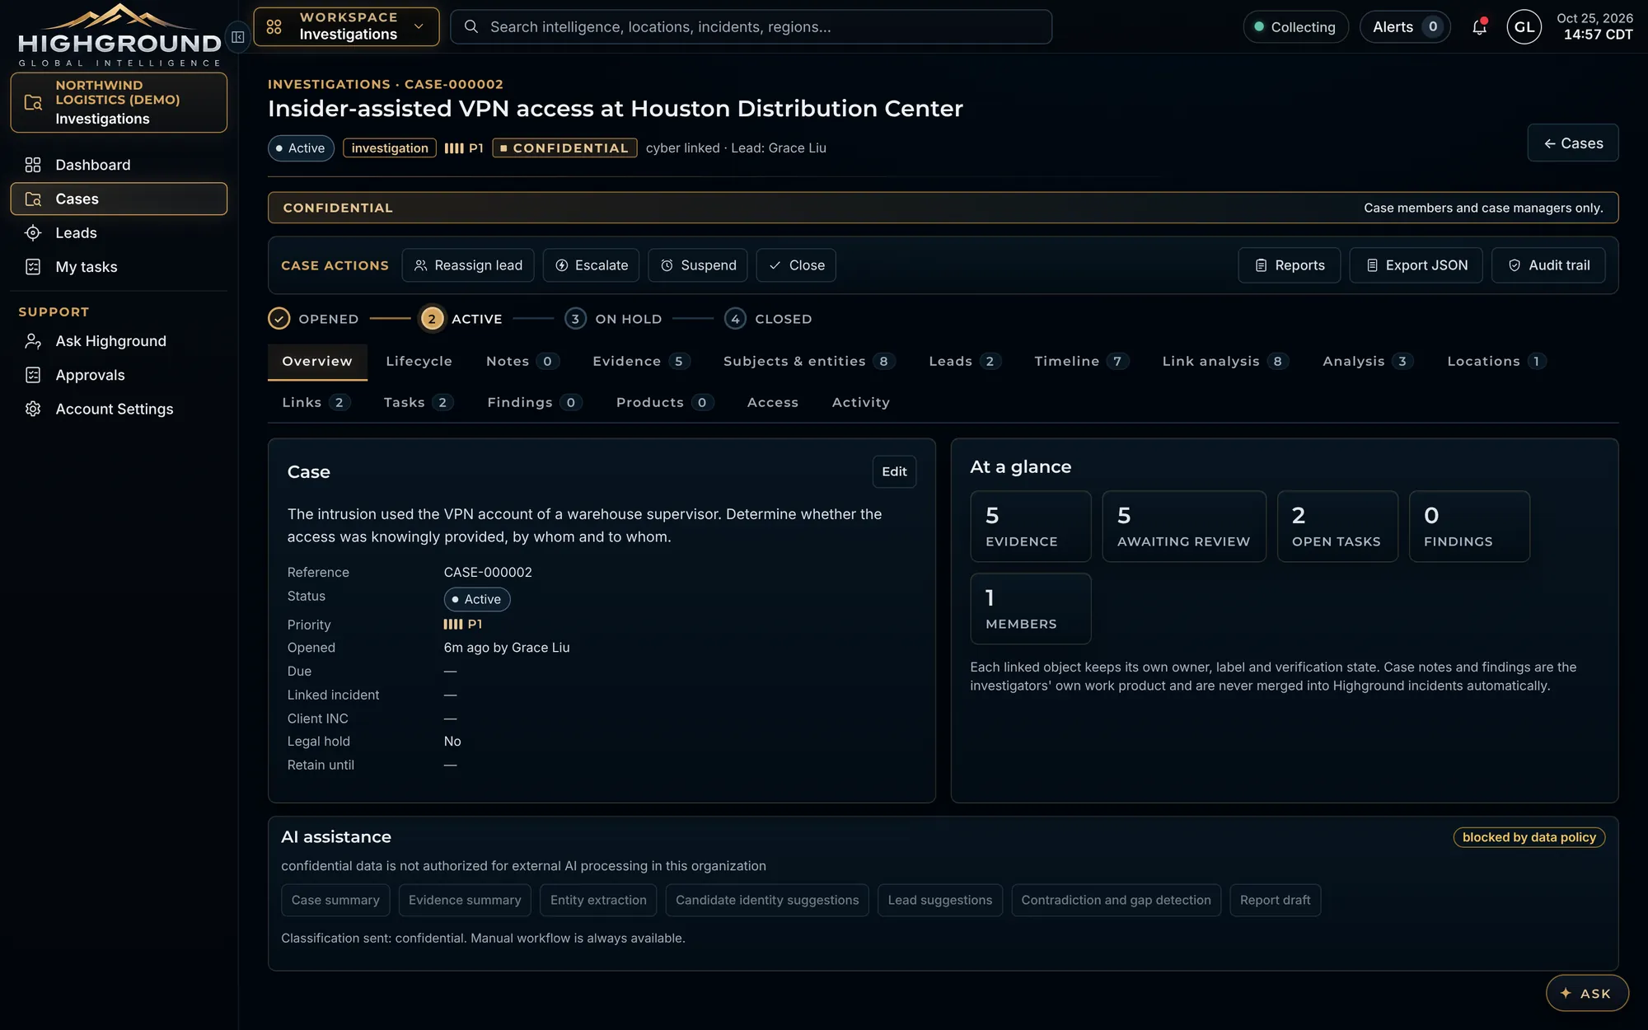
Task: Click the Northwind Logistics organization folder icon
Action: pos(33,102)
